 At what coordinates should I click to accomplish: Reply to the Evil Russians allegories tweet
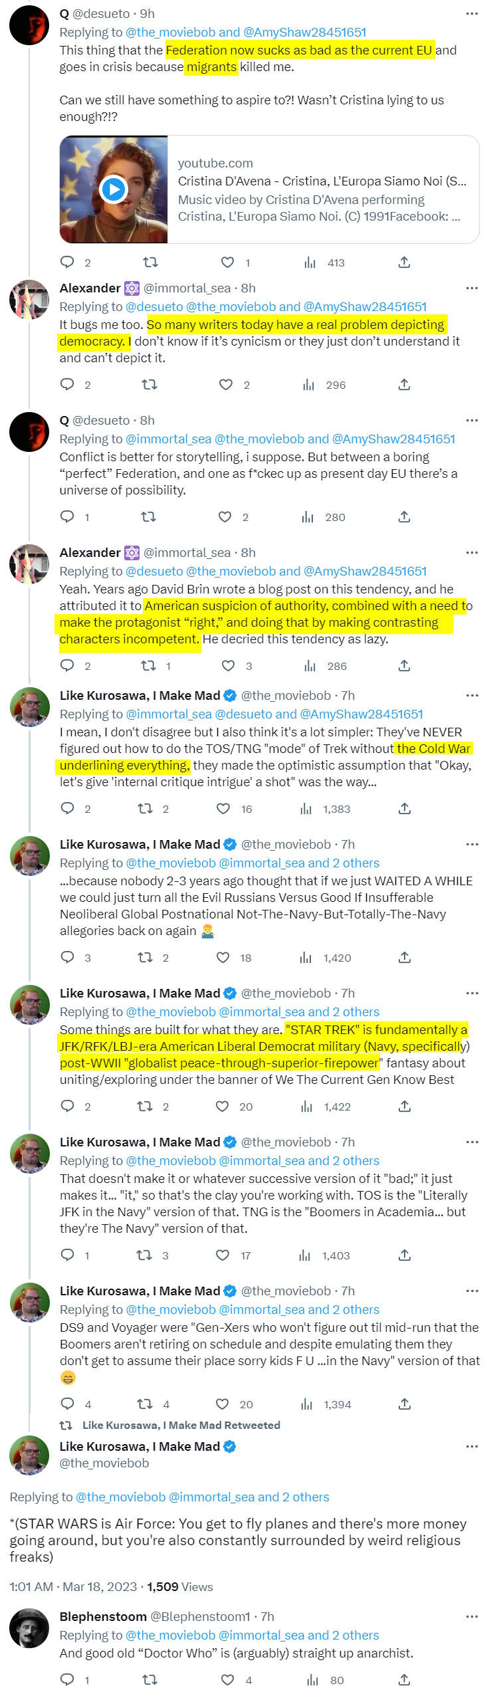67,957
